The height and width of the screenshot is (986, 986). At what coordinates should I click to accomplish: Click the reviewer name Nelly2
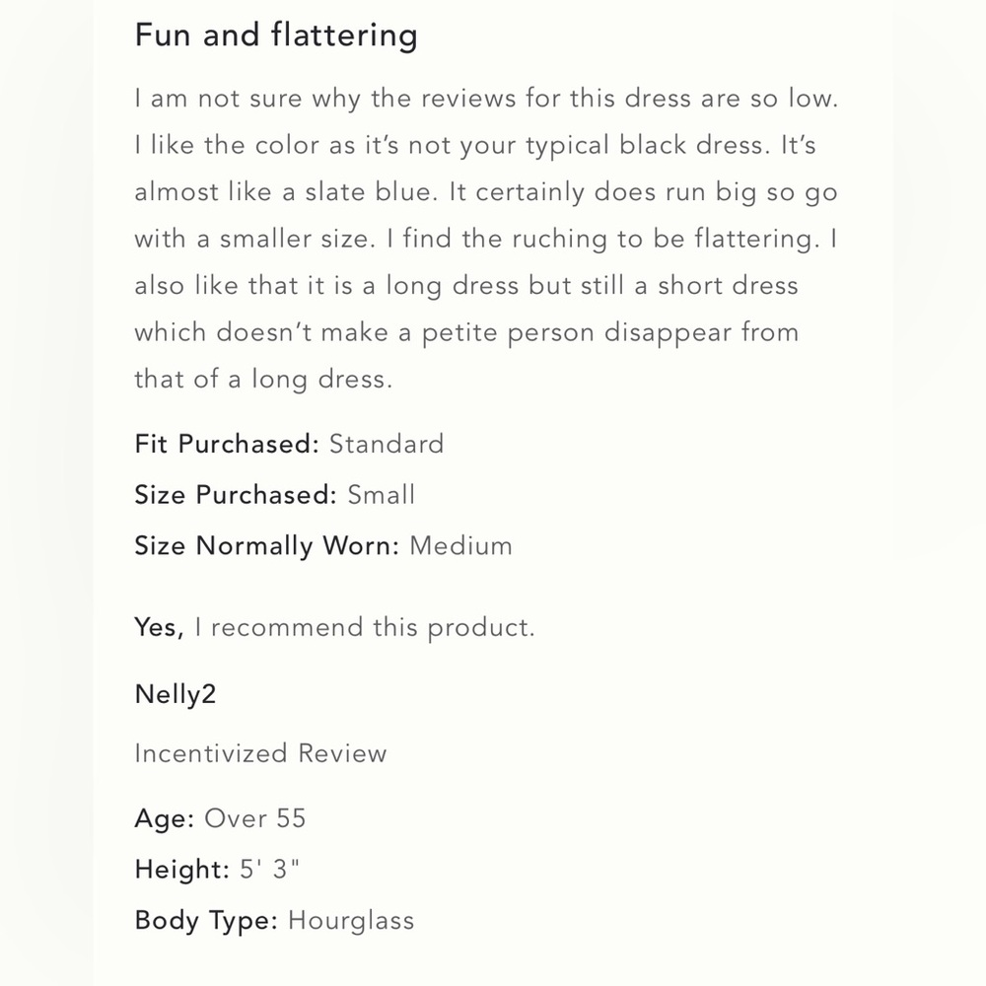click(176, 694)
